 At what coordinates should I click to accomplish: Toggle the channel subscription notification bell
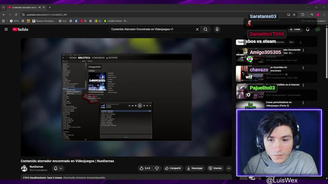click(x=56, y=168)
